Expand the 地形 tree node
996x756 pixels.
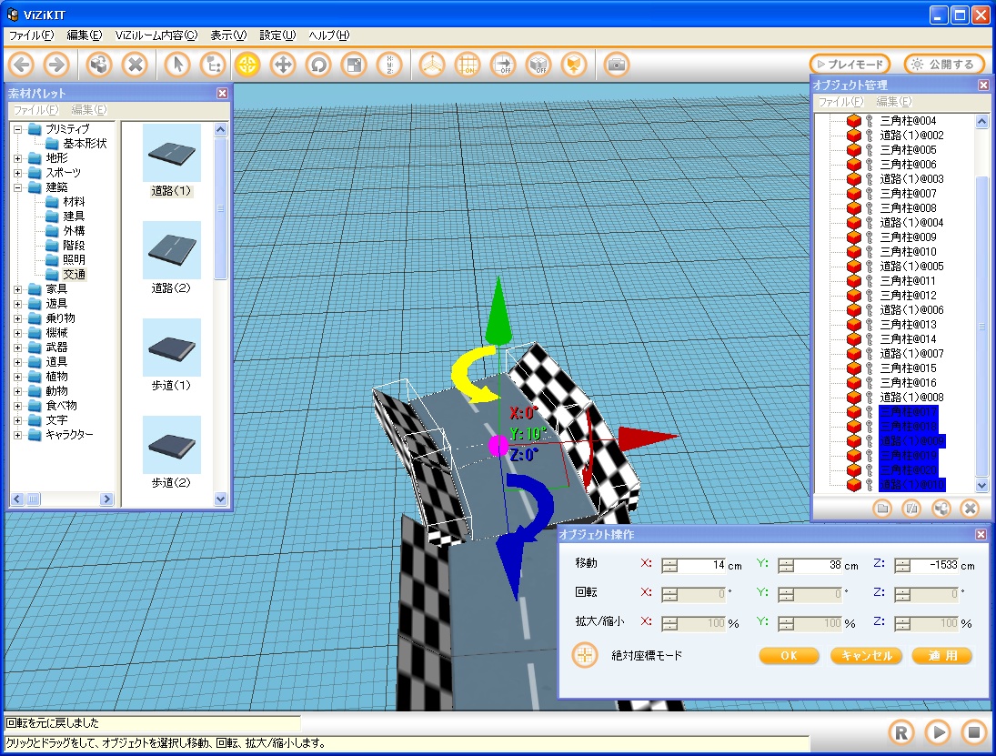(x=18, y=158)
